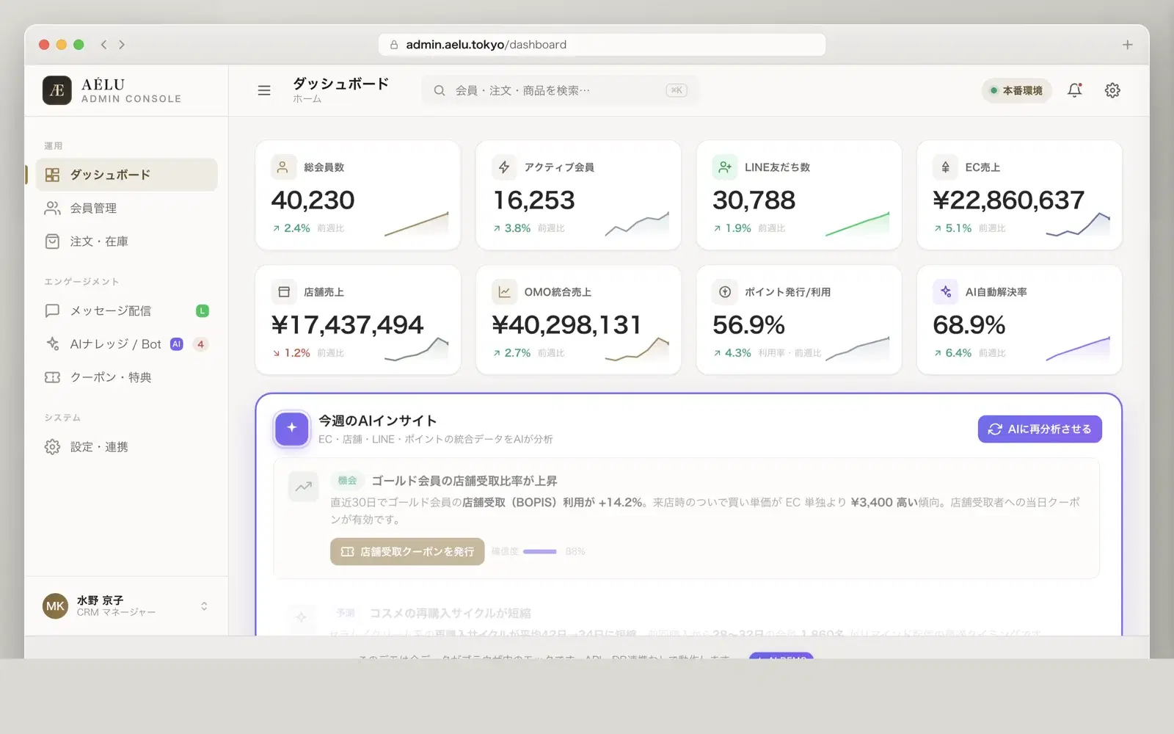Image resolution: width=1174 pixels, height=734 pixels.
Task: Open メッセージ配信 in sidebar
Action: point(126,311)
